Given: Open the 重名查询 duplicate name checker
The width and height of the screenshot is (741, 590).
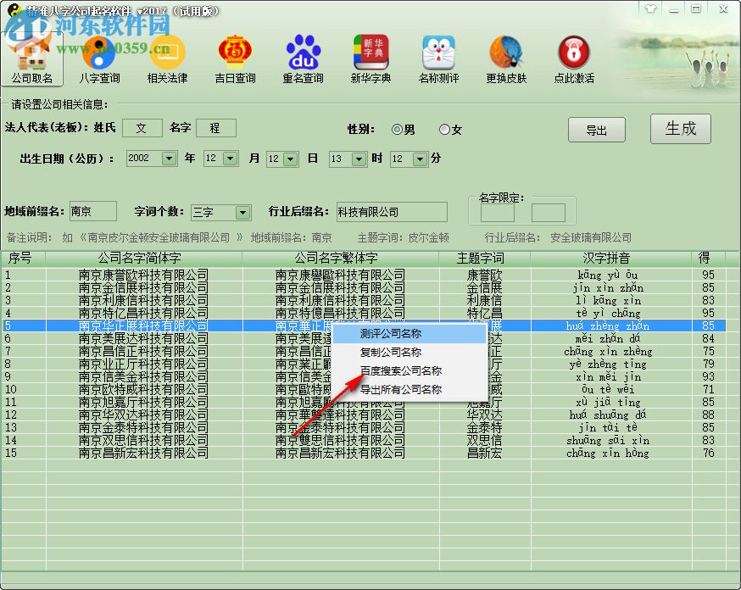Looking at the screenshot, I should [303, 57].
